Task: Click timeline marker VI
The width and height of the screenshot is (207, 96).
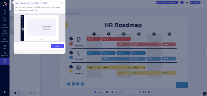Action: coord(169,34)
